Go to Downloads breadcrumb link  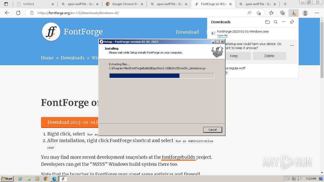tap(73, 58)
